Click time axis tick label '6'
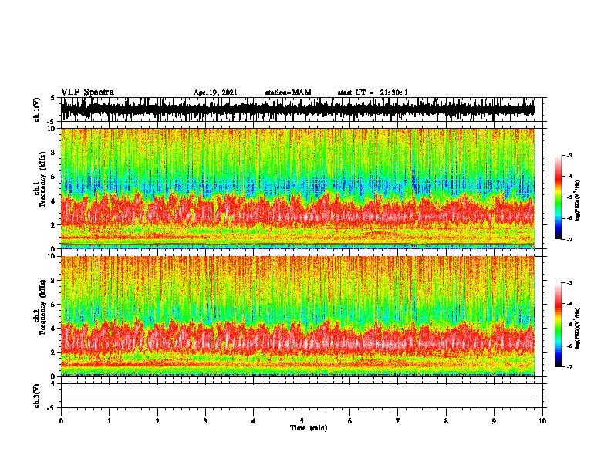Viewport: 611px width, 472px height. [x=349, y=421]
